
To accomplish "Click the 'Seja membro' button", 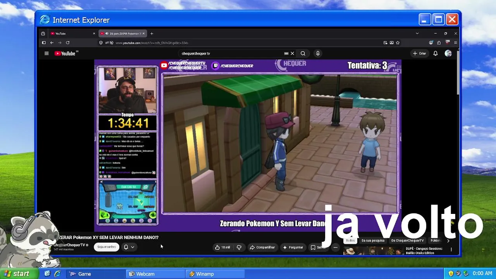I will tap(107, 247).
